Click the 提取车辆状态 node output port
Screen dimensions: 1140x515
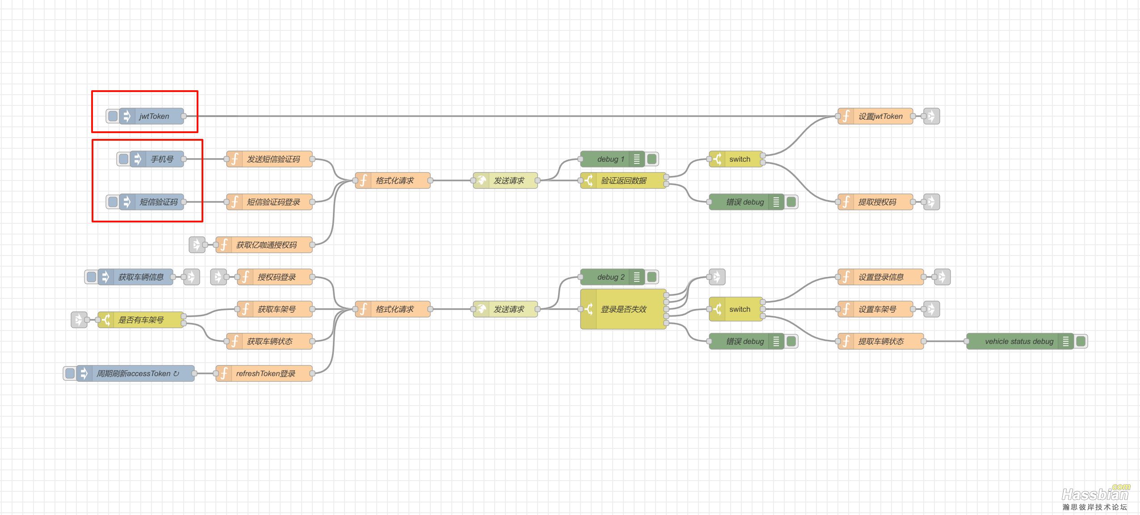click(924, 341)
